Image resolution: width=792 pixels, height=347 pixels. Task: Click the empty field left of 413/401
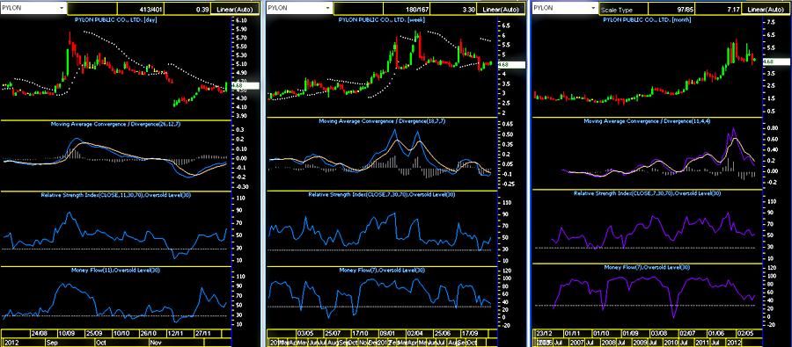[92, 9]
